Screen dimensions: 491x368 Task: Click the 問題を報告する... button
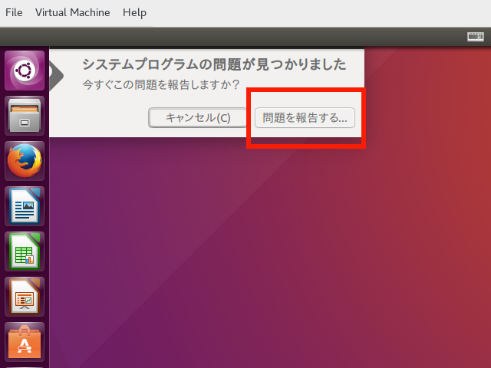pyautogui.click(x=305, y=117)
